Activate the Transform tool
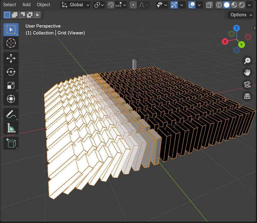 (11, 99)
